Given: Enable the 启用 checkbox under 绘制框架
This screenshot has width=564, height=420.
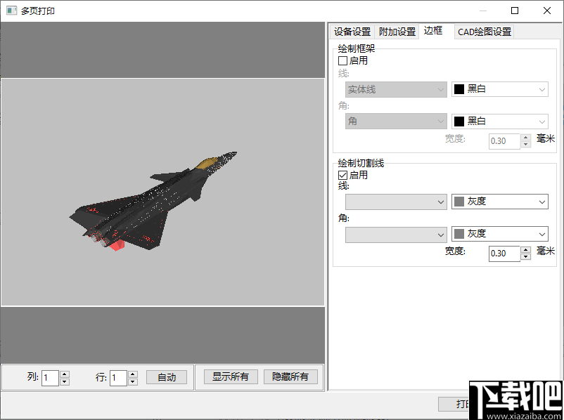Looking at the screenshot, I should click(342, 60).
